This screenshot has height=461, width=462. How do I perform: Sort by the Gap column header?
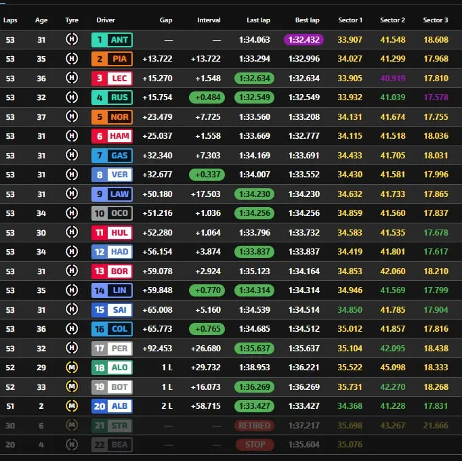[166, 20]
